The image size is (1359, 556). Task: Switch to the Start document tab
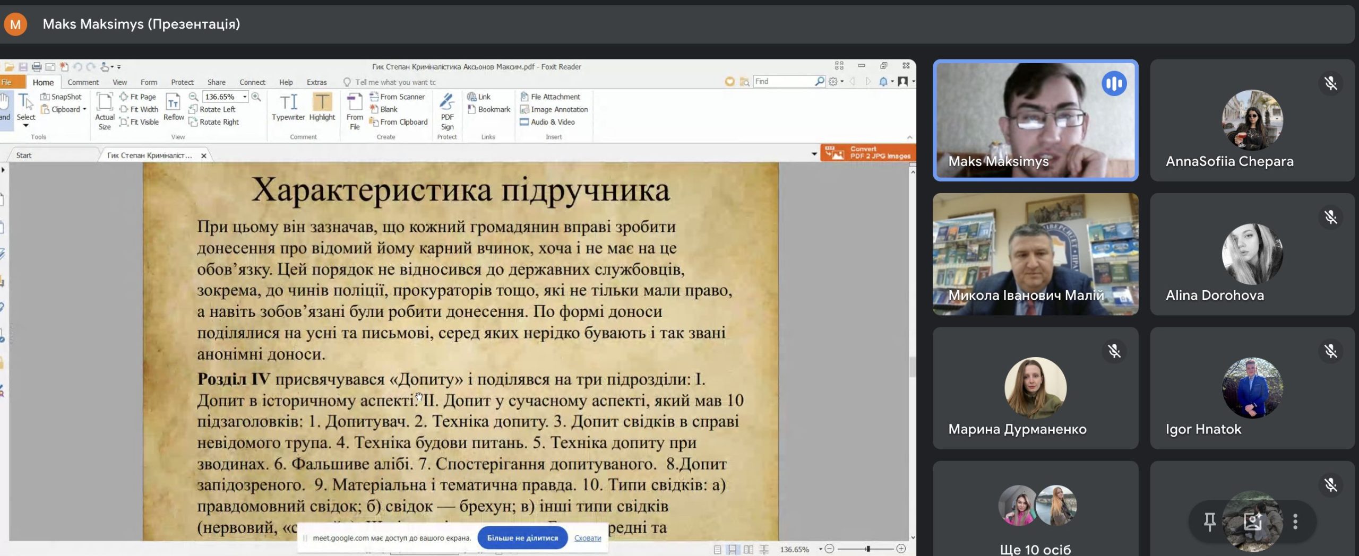click(x=24, y=155)
